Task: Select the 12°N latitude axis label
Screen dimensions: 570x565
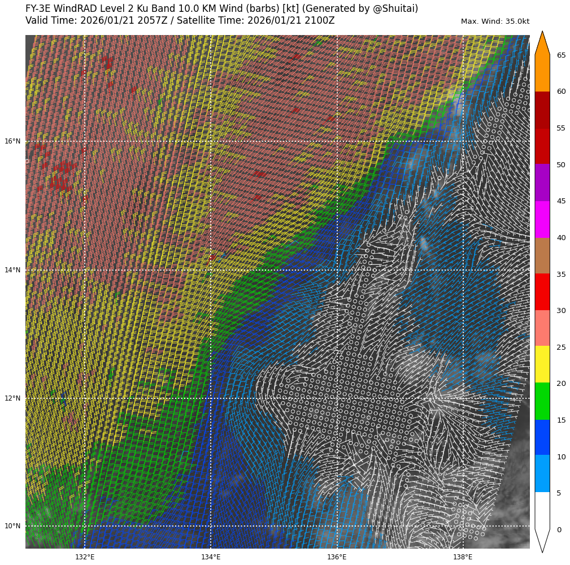Action: (12, 398)
